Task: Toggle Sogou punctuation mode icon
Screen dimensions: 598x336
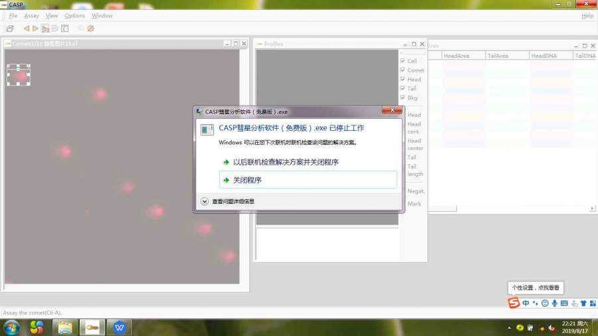Action: point(535,303)
